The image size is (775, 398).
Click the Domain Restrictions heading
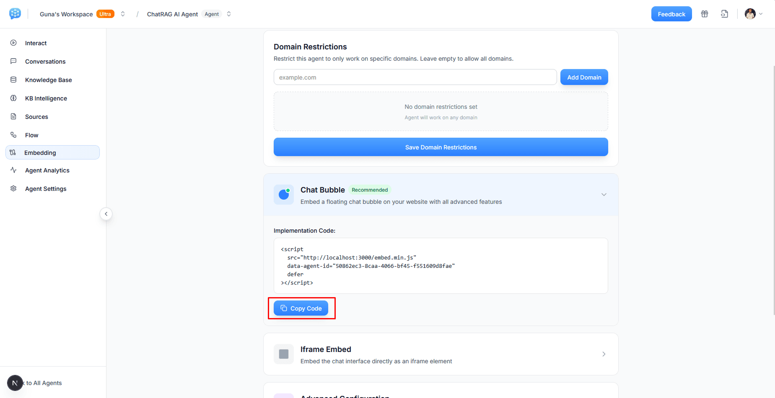pos(310,47)
